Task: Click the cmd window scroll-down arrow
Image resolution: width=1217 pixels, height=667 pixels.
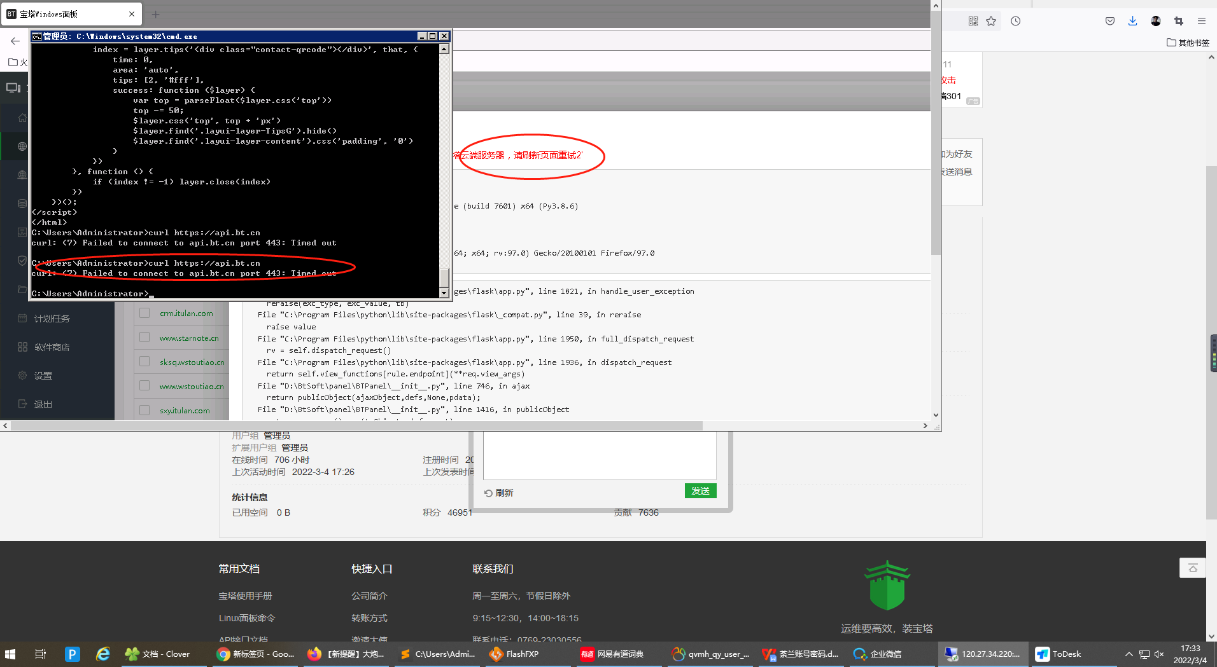Action: click(444, 293)
